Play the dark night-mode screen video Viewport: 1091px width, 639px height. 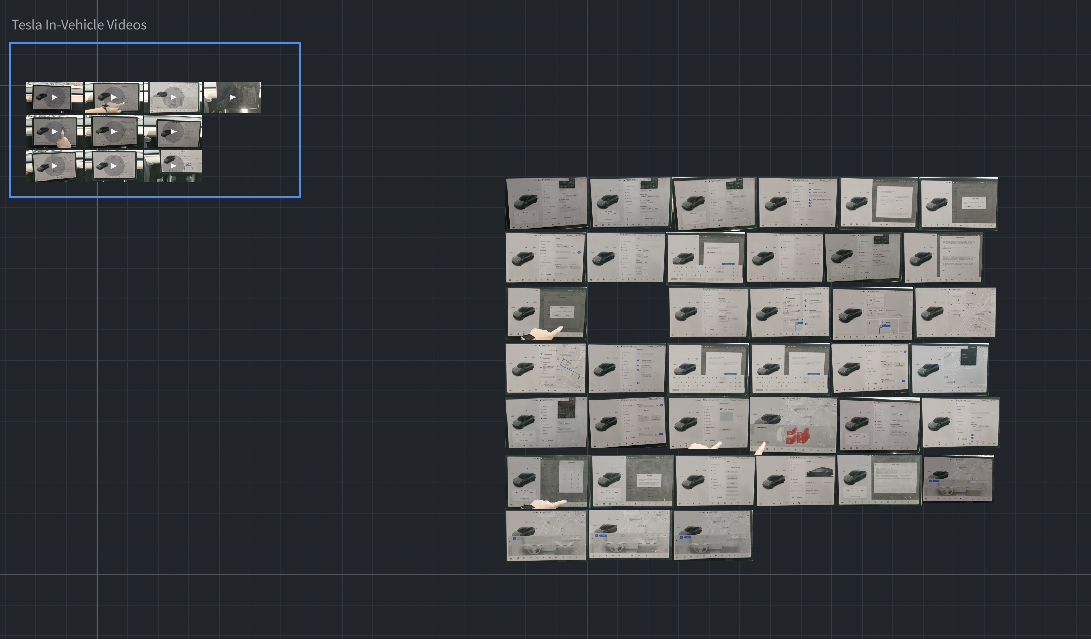[x=232, y=97]
